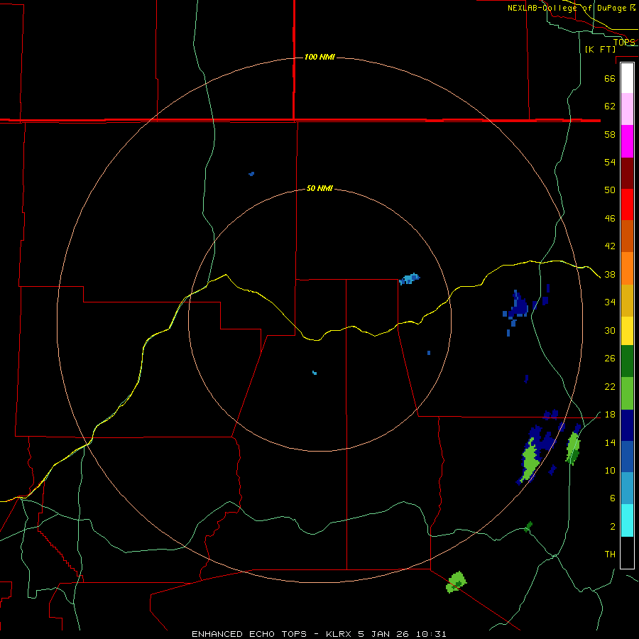Click the NEXLAB-College of DuPage credit text
The width and height of the screenshot is (639, 639).
(572, 8)
